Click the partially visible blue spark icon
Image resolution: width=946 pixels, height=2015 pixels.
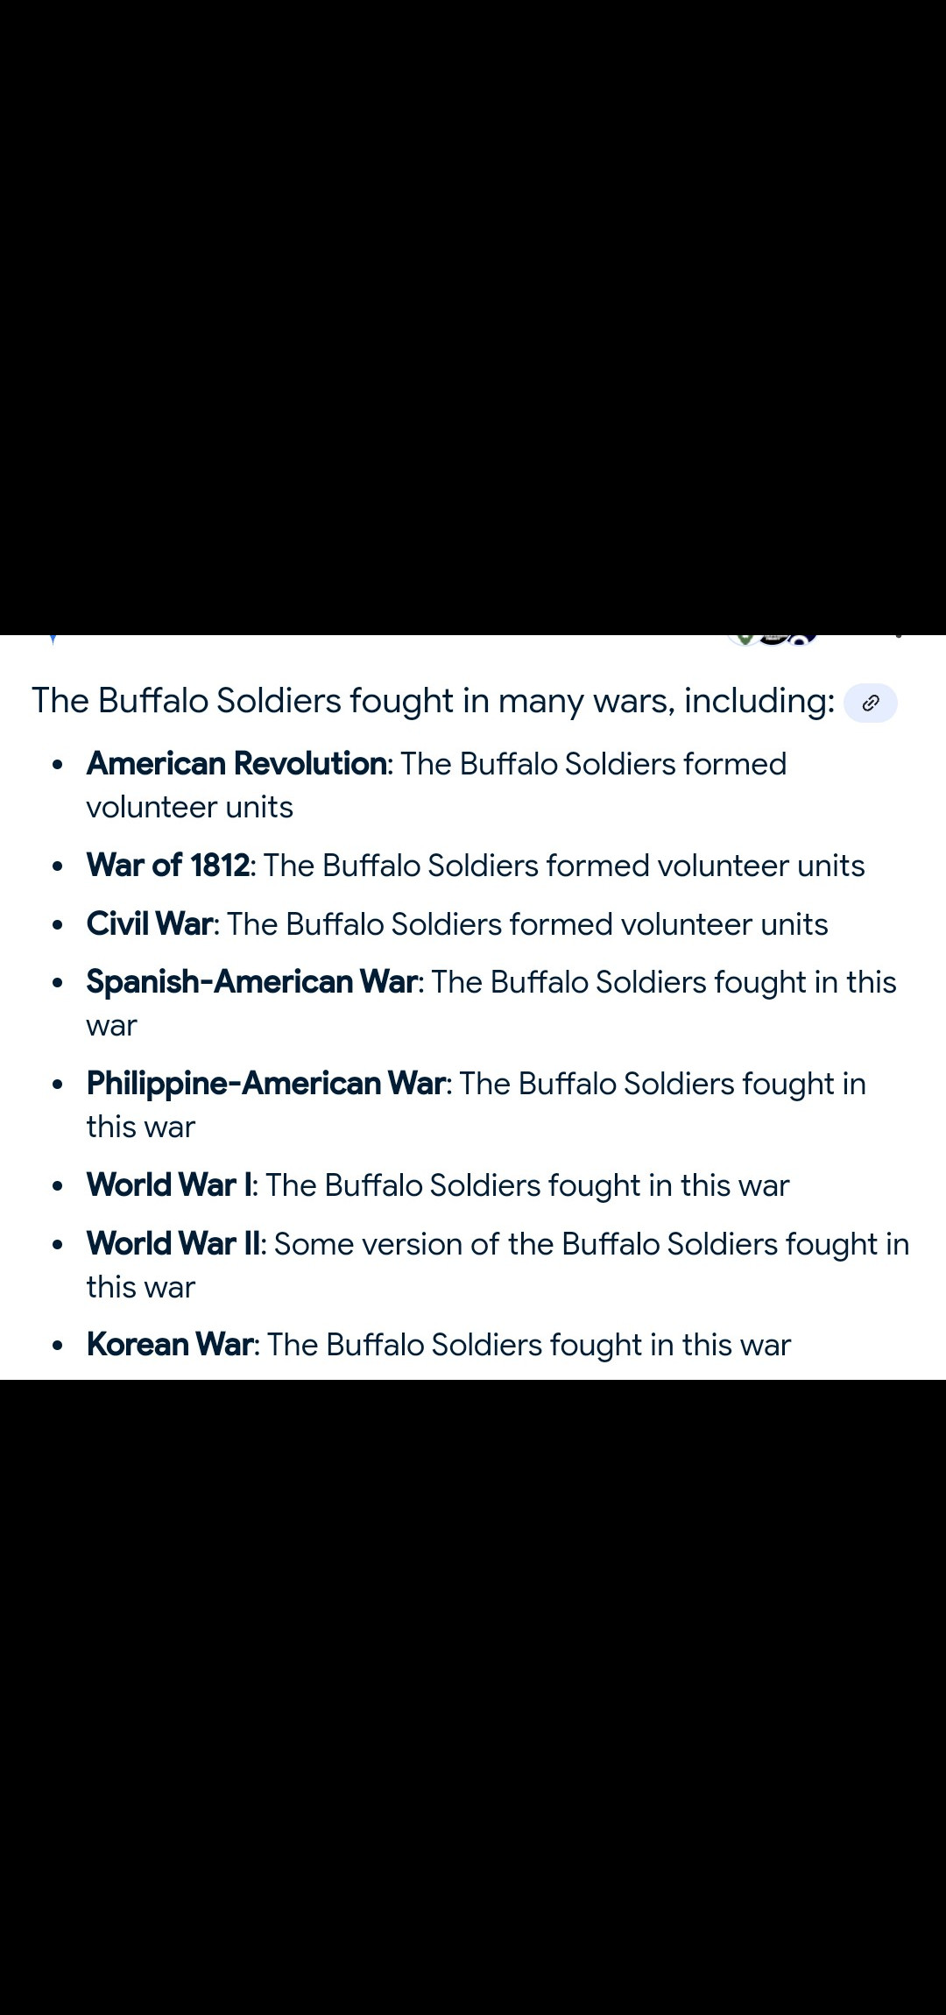[x=53, y=639]
